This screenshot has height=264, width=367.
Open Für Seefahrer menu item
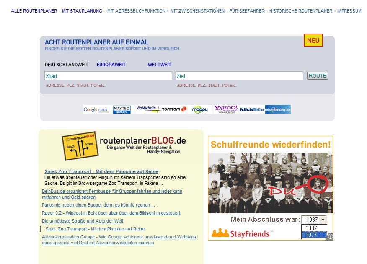click(x=247, y=11)
